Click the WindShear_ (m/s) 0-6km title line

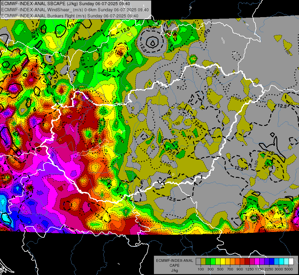click(x=75, y=10)
